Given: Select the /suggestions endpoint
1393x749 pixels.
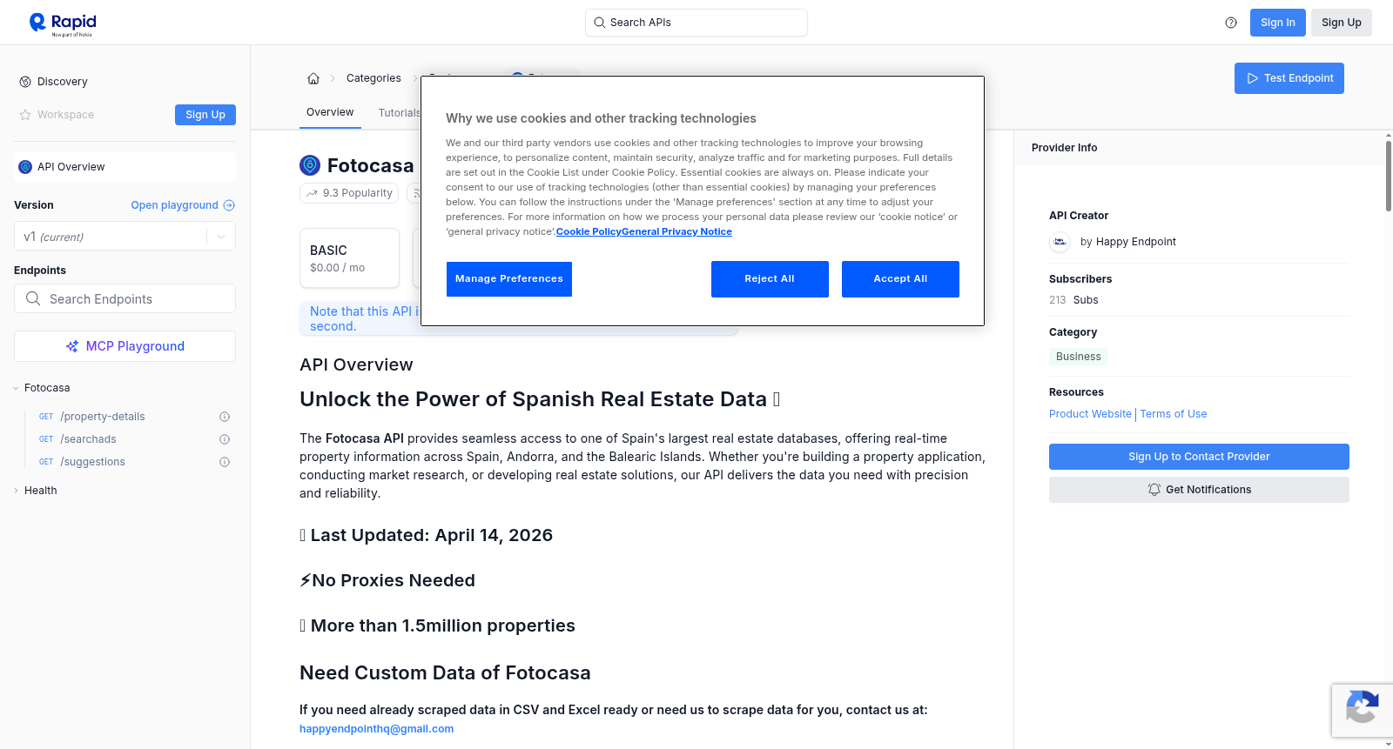Looking at the screenshot, I should tap(92, 462).
